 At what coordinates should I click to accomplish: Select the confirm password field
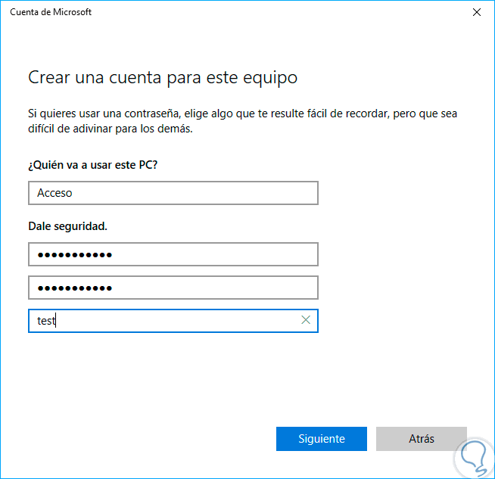tap(173, 288)
